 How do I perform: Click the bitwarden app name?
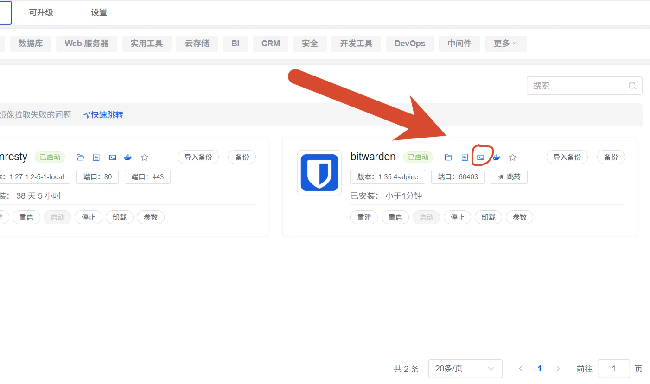point(373,157)
